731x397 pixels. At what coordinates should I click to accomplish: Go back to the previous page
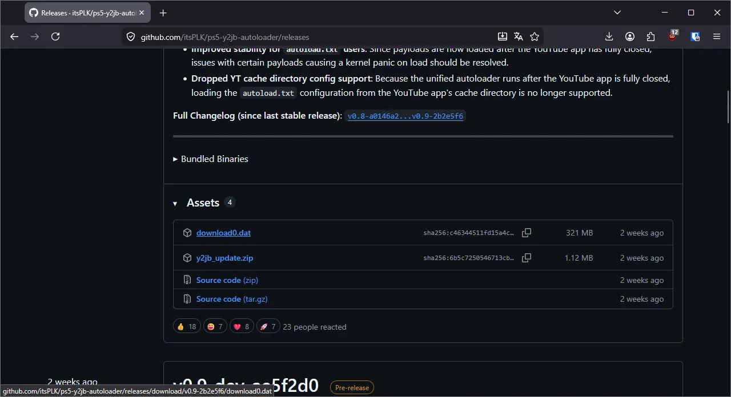(x=14, y=37)
